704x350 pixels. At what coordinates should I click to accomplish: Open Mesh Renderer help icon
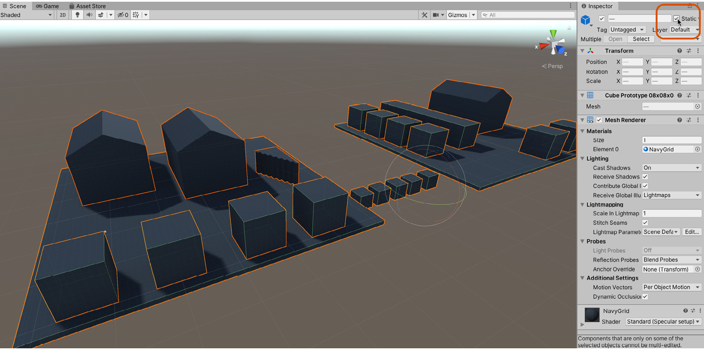tap(679, 120)
